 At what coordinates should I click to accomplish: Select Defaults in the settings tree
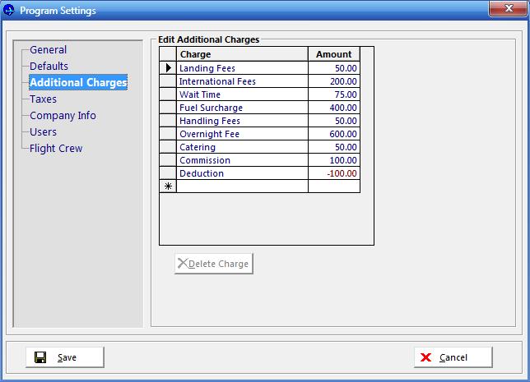(x=49, y=67)
